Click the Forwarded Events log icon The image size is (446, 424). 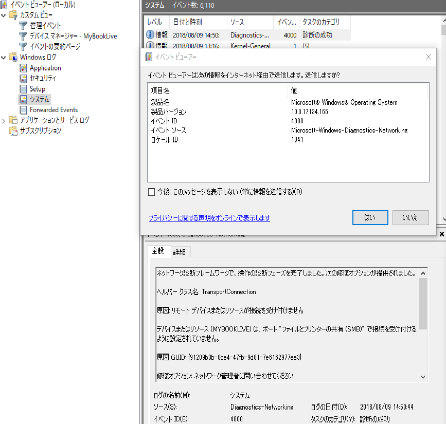pos(23,110)
